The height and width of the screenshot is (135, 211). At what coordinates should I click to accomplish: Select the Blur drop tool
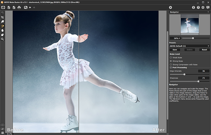click(2, 31)
